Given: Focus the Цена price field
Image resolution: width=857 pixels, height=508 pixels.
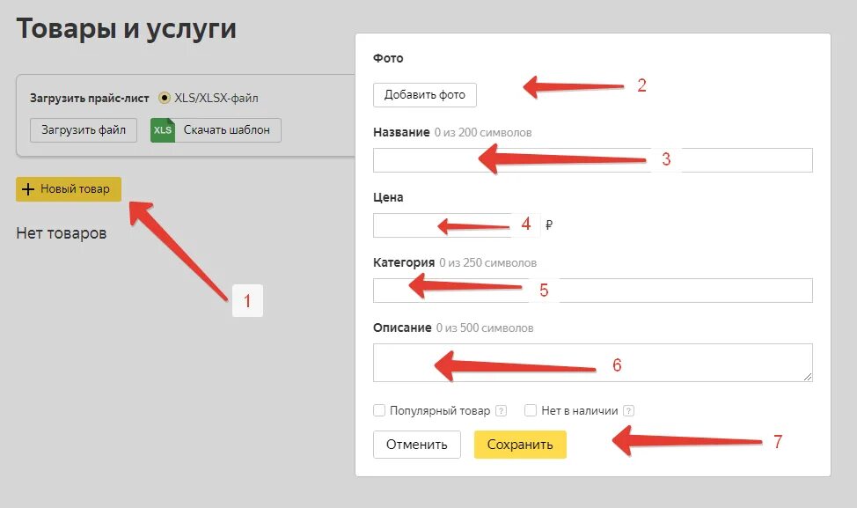Looking at the screenshot, I should point(457,225).
